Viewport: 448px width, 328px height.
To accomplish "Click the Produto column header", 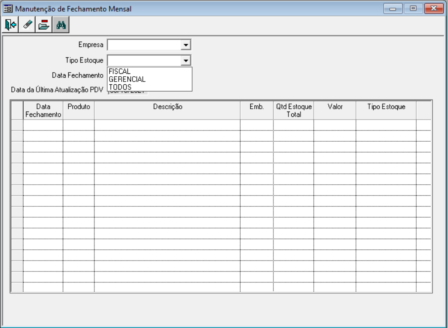I will 79,110.
